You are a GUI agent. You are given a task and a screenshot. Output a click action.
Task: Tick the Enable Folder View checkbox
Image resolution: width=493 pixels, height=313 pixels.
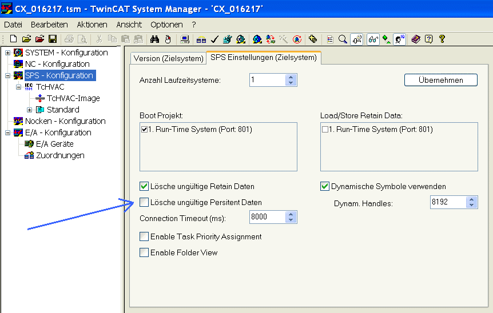click(144, 252)
